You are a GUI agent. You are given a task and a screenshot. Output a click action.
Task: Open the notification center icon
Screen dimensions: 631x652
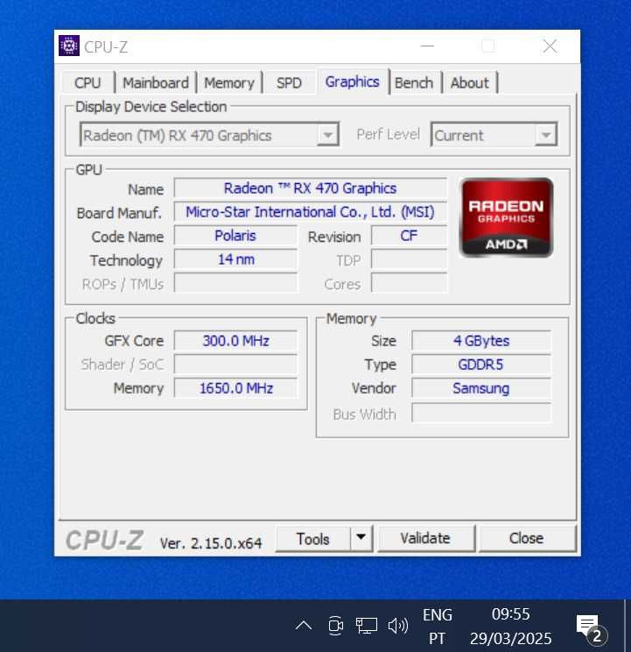point(591,627)
